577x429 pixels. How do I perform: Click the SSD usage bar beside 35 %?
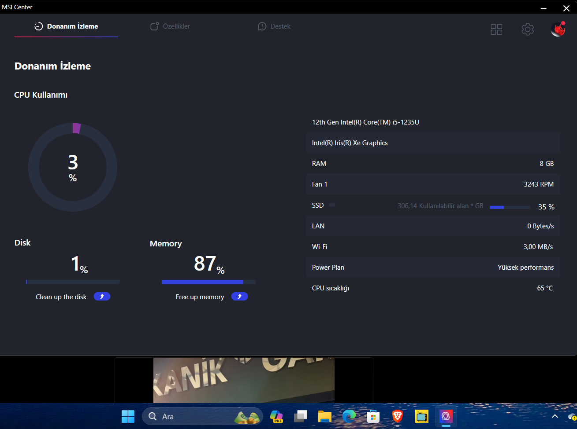coord(510,207)
